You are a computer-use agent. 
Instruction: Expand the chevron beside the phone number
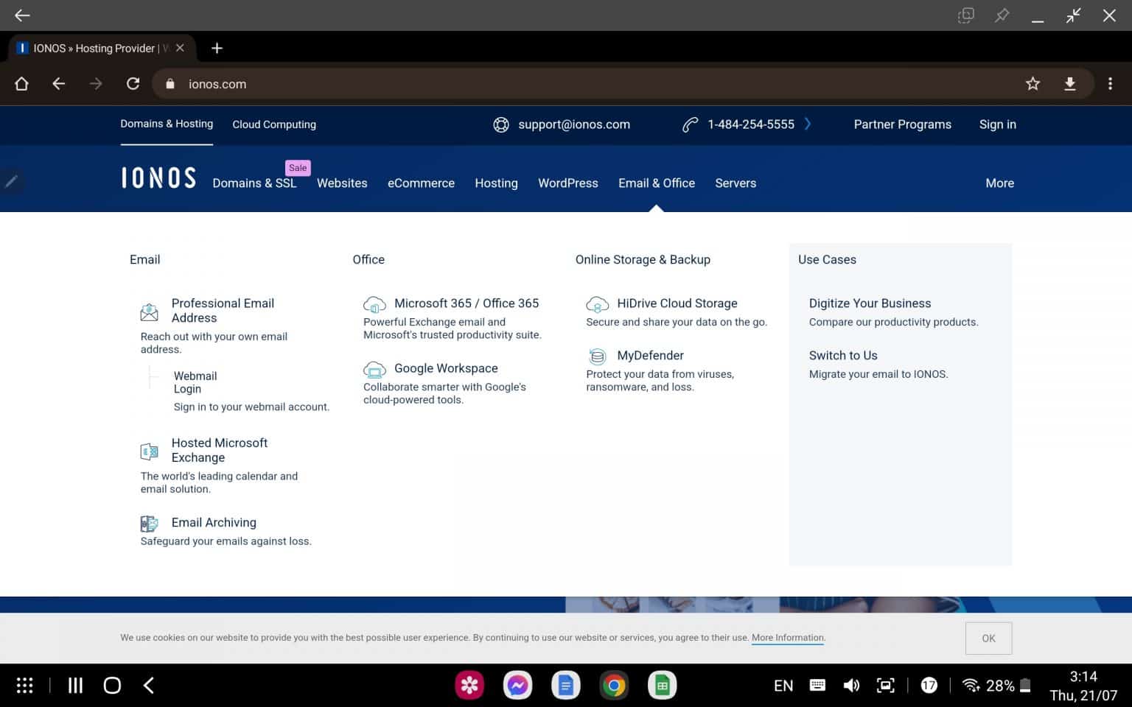[x=808, y=124]
